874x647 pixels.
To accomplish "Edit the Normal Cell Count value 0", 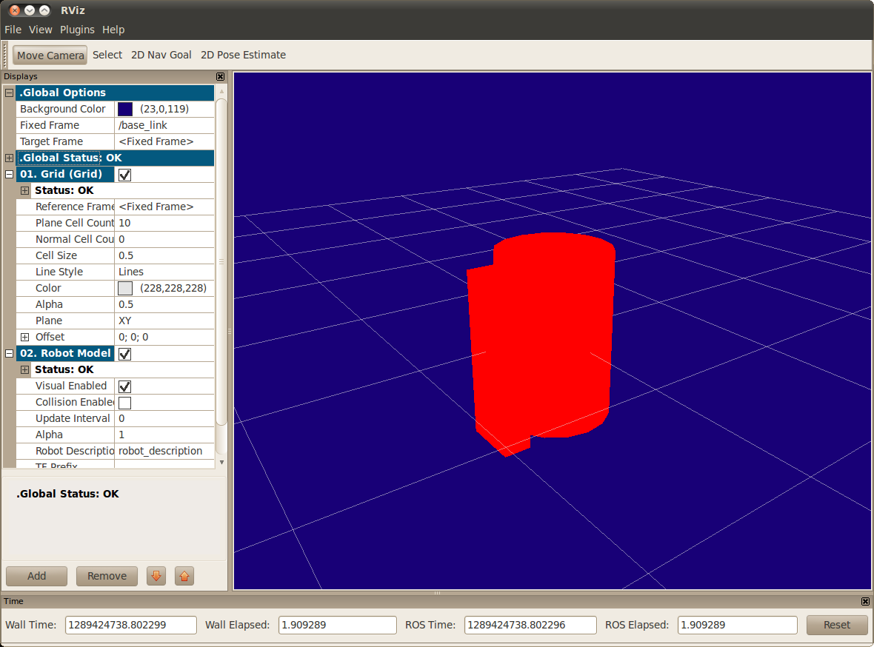I will coord(164,239).
